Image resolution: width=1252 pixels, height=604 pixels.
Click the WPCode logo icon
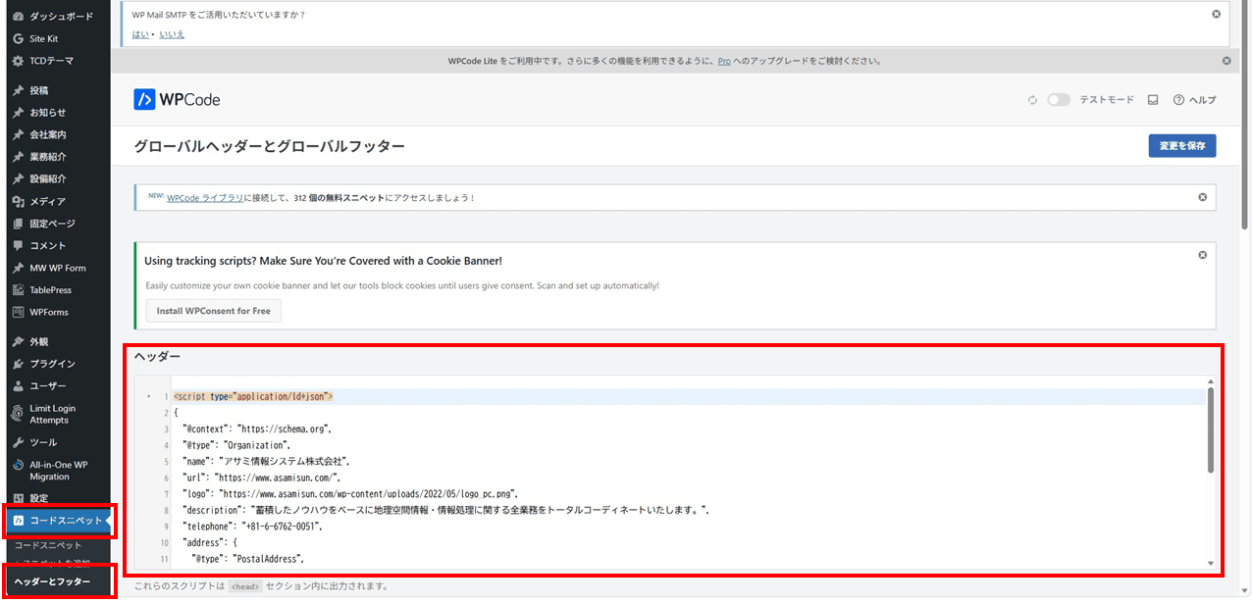pos(144,99)
